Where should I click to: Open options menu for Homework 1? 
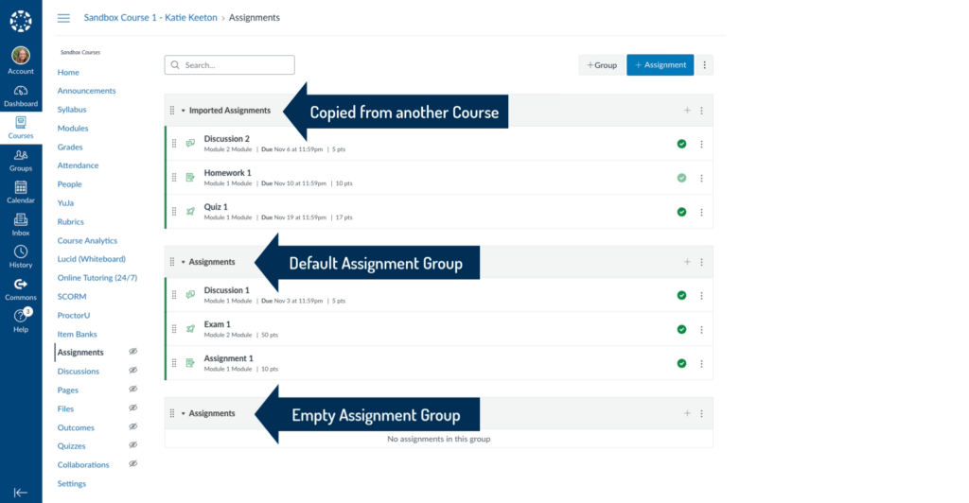(x=701, y=178)
